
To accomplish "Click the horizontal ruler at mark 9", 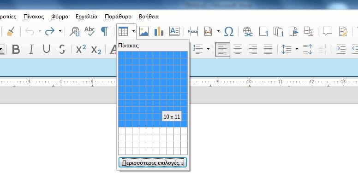I will pyautogui.click(x=217, y=82).
